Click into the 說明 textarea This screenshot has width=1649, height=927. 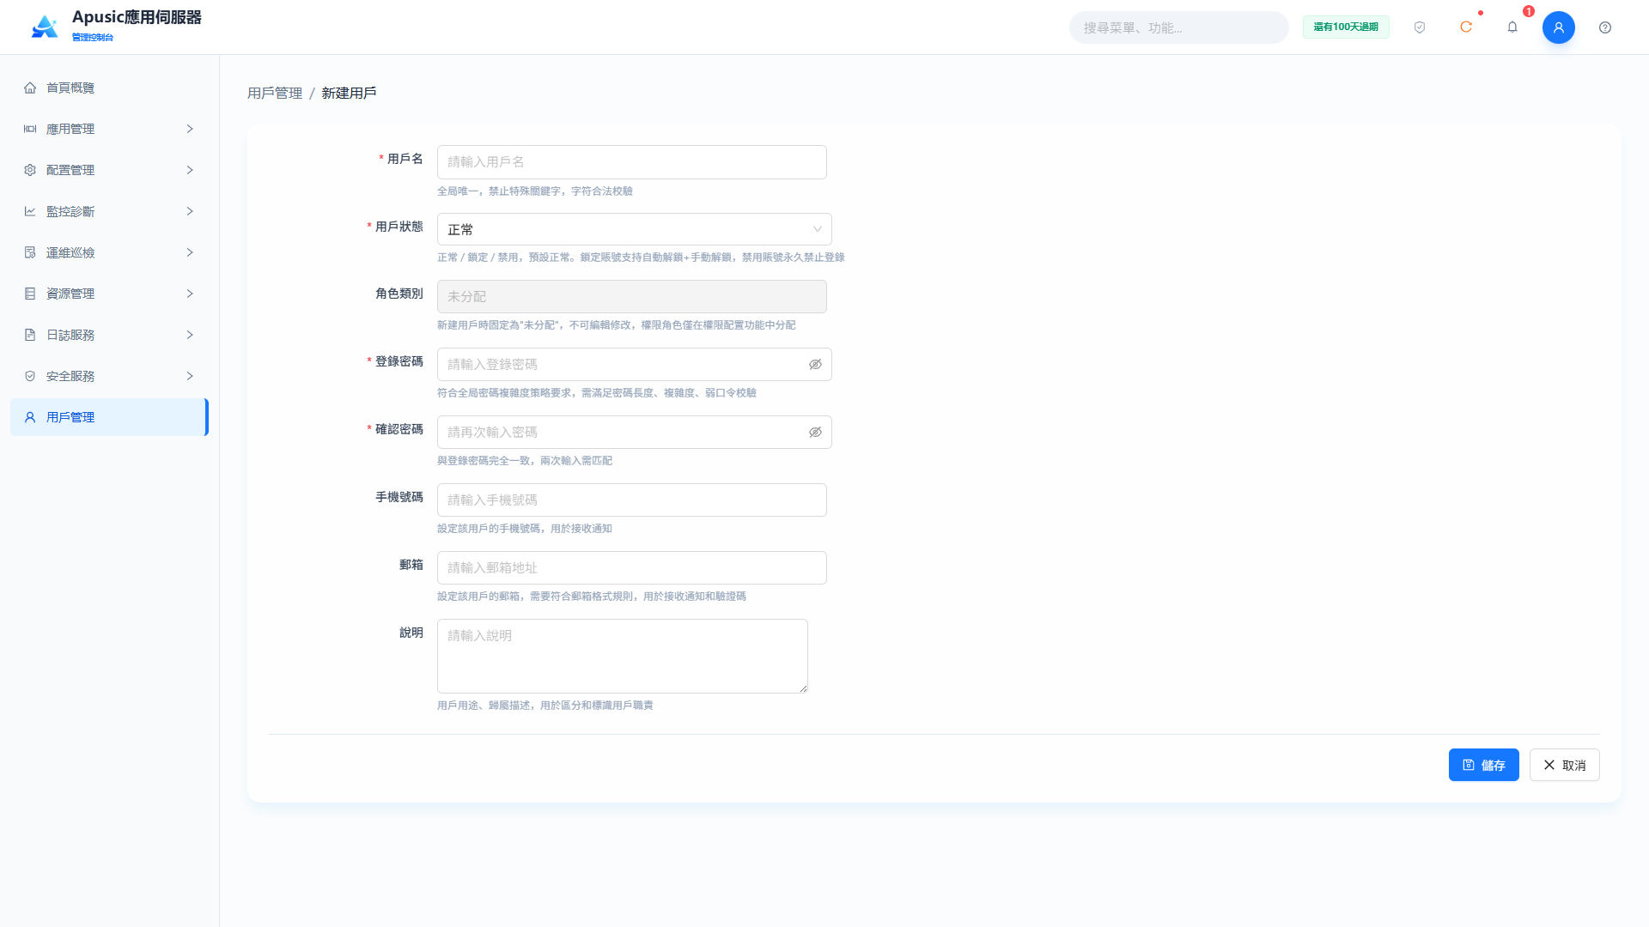pyautogui.click(x=623, y=656)
